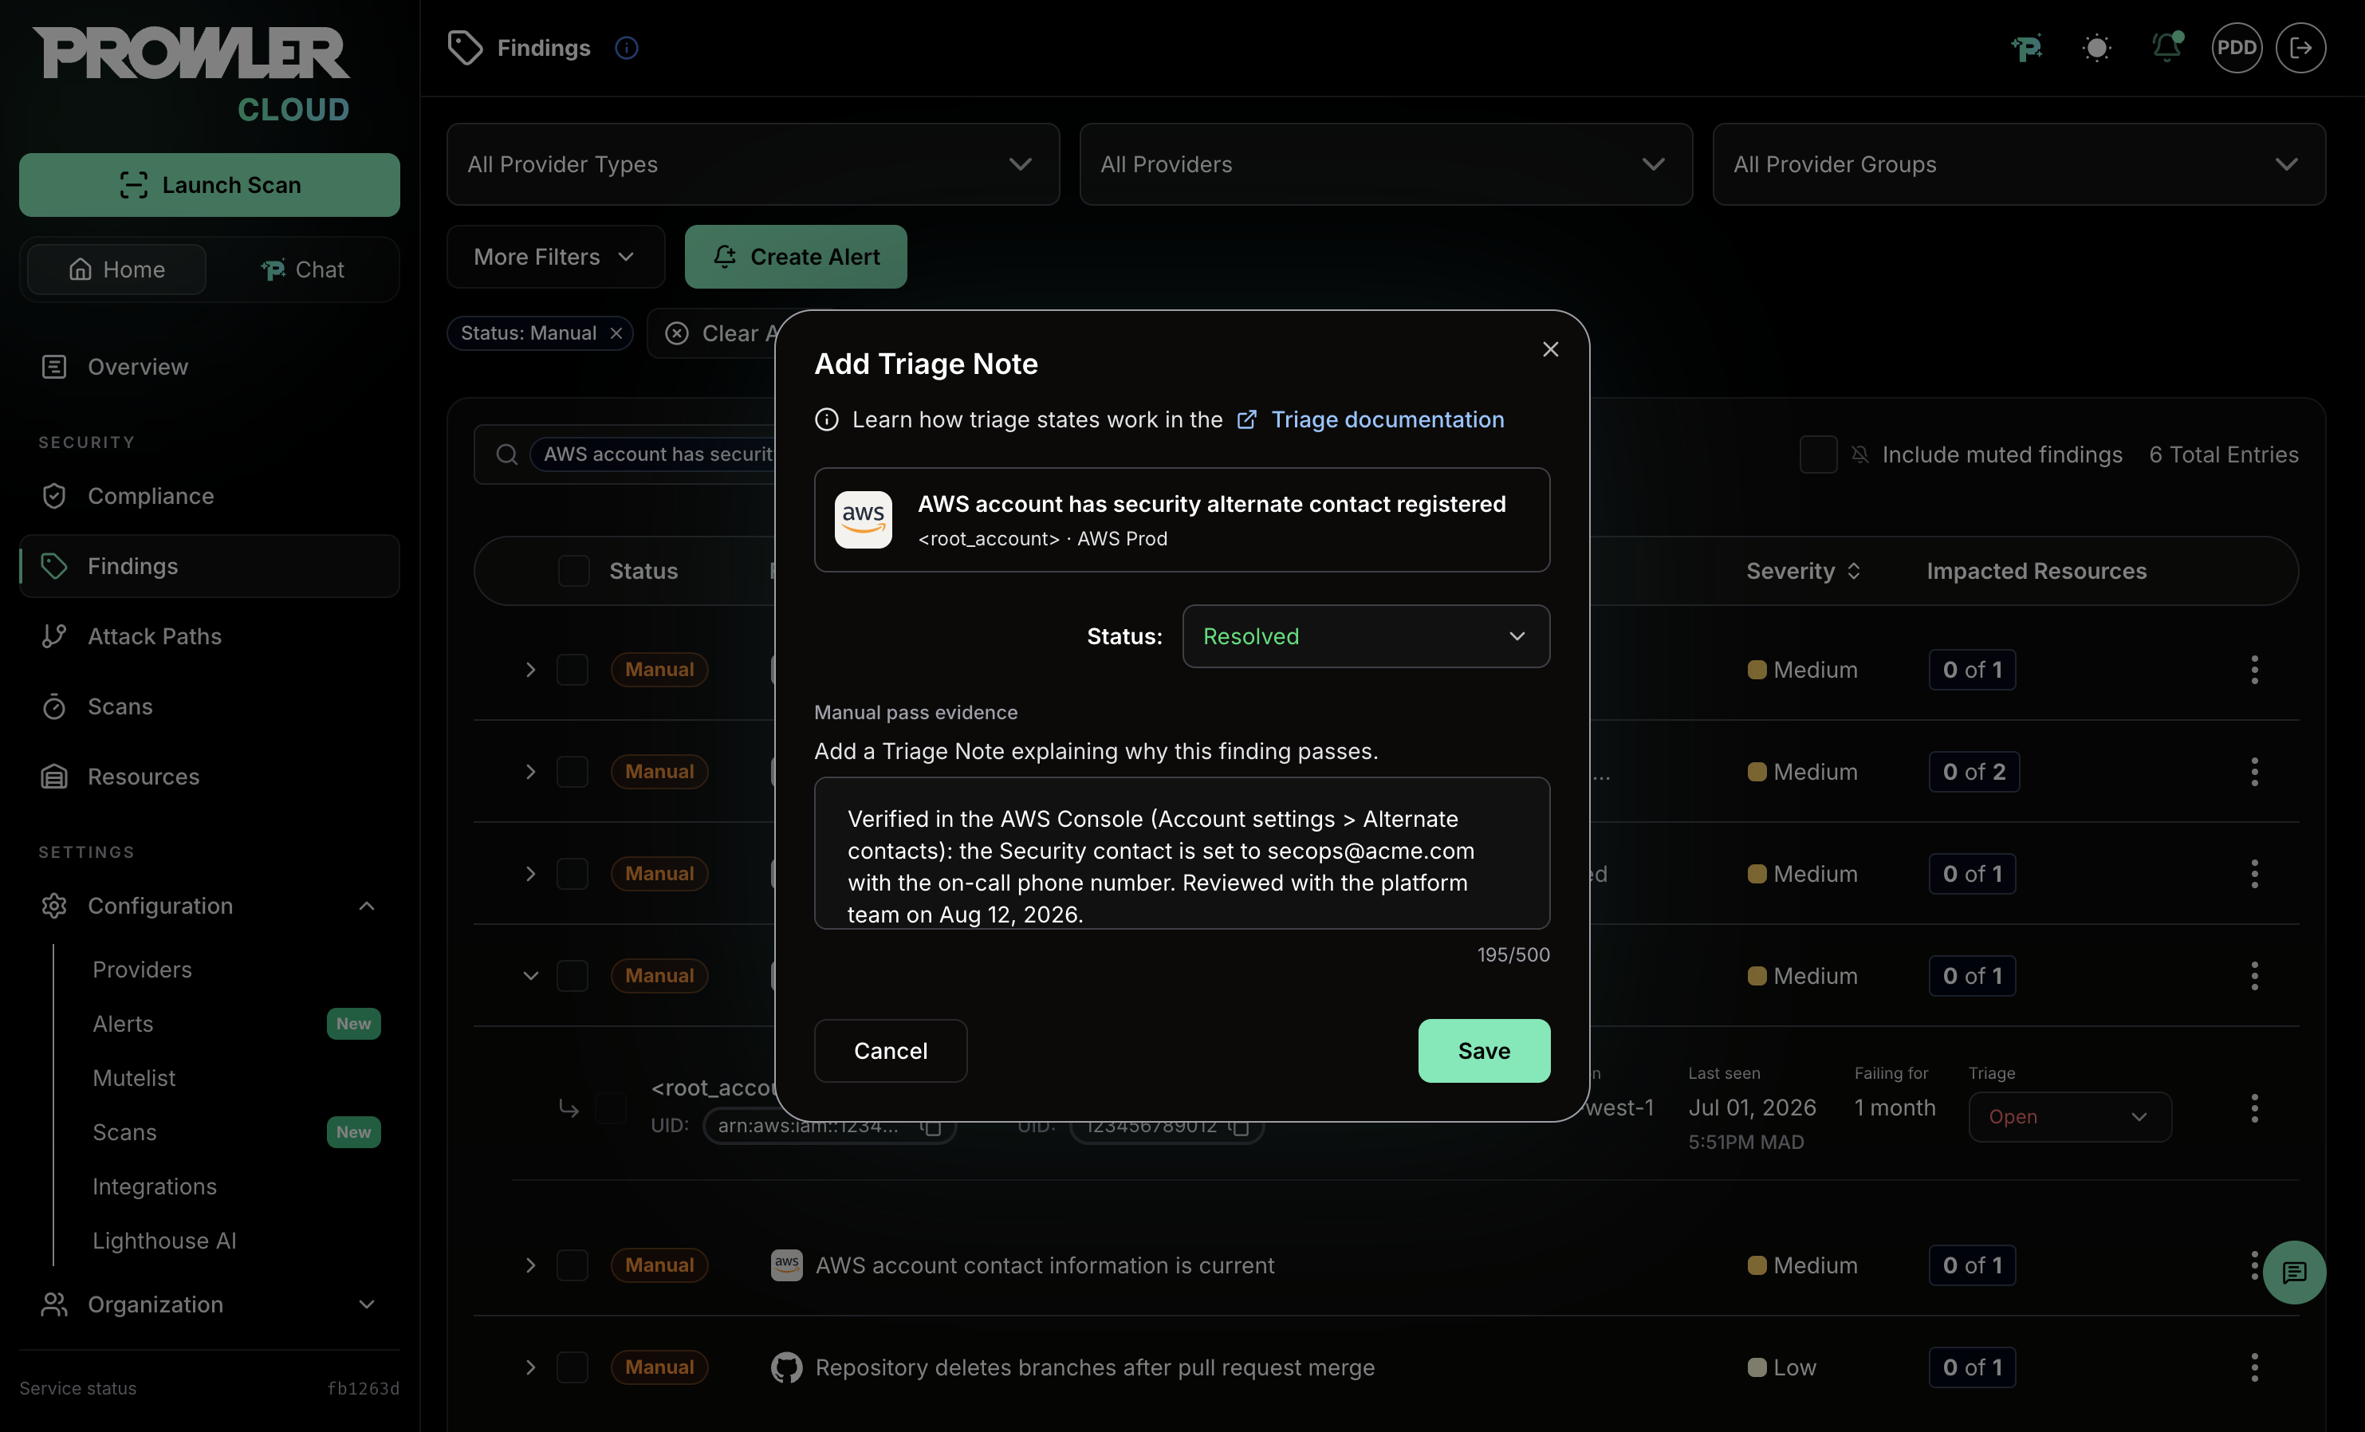
Task: Click the search icon in findings search
Action: (507, 455)
